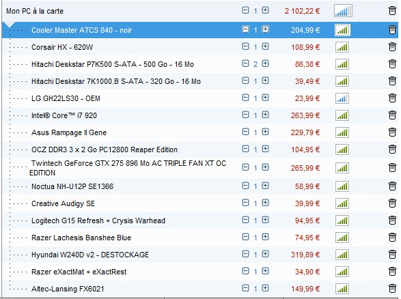401x299 pixels.
Task: Remove Hitachi Deskstar P7K500 with trash icon
Action: [x=392, y=64]
